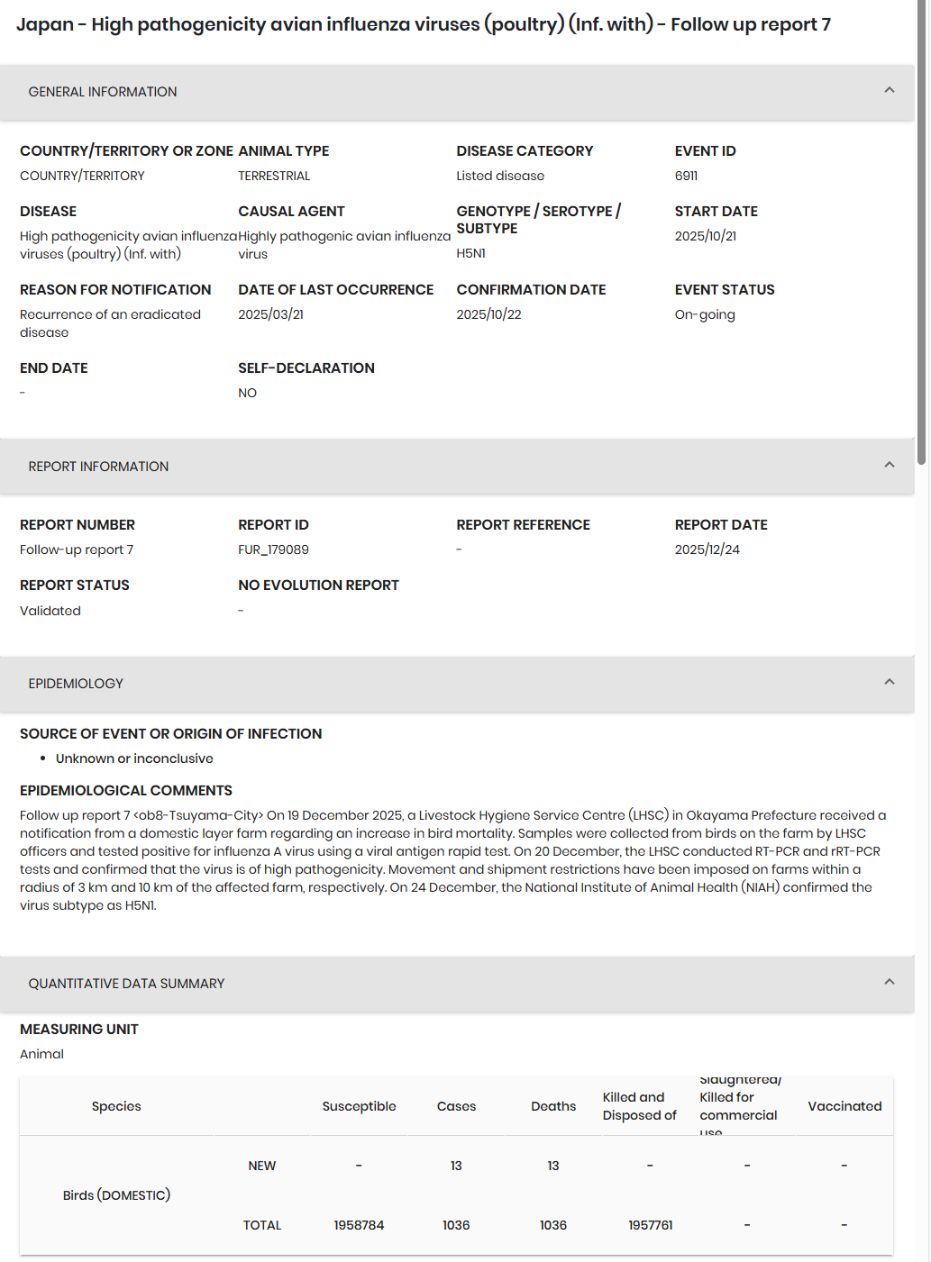This screenshot has height=1262, width=931.
Task: Select the NEW row label
Action: pos(262,1166)
